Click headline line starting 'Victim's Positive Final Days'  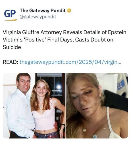tap(58, 40)
